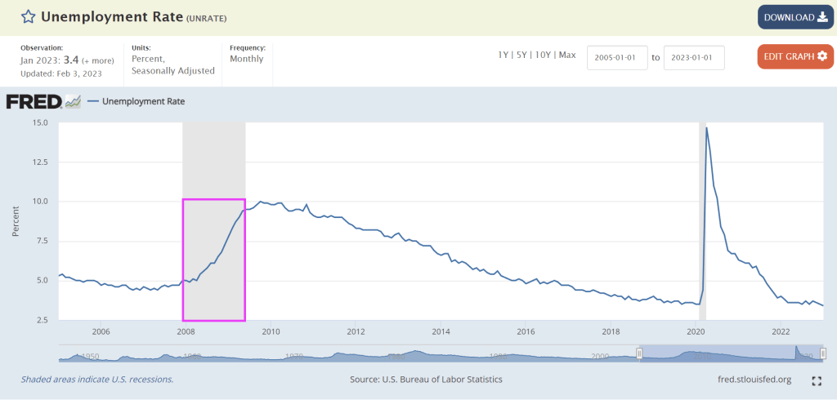Click the DOWNLOAD button
Image resolution: width=837 pixels, height=400 pixels.
coord(795,17)
